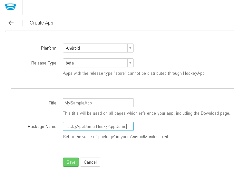Open the Platform dropdown showing Android
Image resolution: width=234 pixels, height=175 pixels.
tap(98, 48)
